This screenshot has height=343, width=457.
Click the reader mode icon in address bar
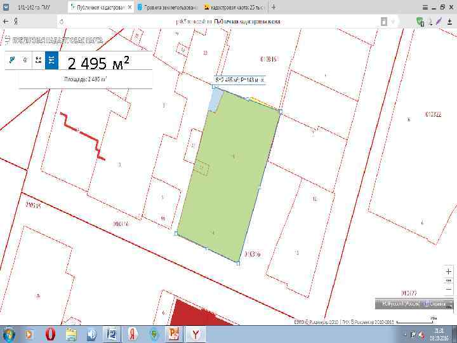384,22
